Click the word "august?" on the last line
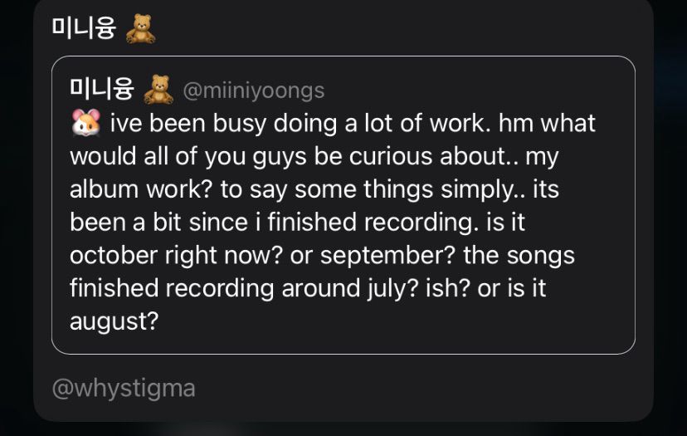The width and height of the screenshot is (687, 436). pos(114,321)
